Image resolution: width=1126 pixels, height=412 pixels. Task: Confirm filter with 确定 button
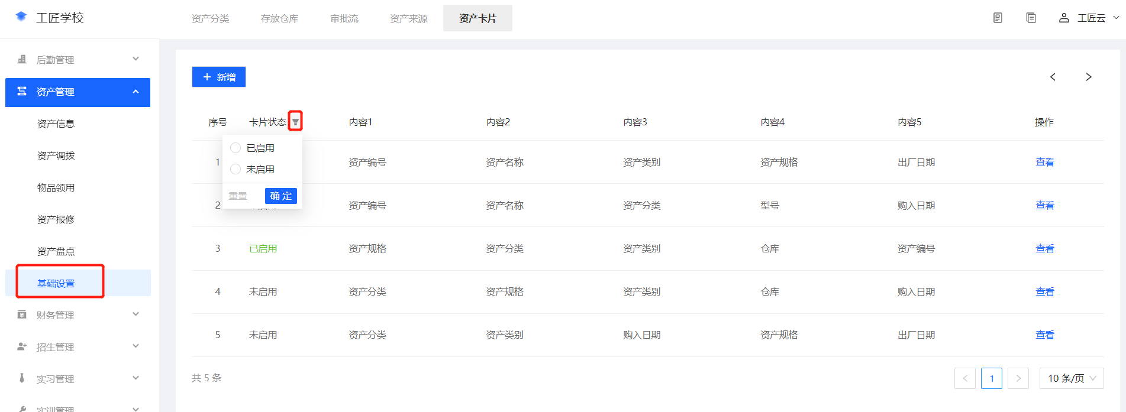pos(280,196)
